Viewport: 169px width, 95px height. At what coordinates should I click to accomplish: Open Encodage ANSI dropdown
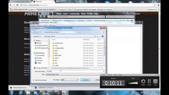point(69,80)
